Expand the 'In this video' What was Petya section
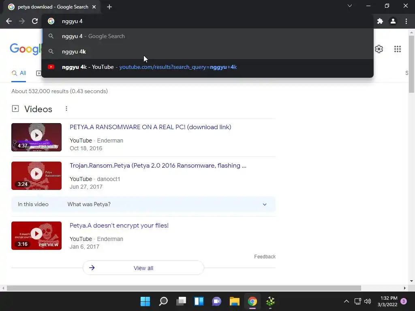 pyautogui.click(x=143, y=204)
